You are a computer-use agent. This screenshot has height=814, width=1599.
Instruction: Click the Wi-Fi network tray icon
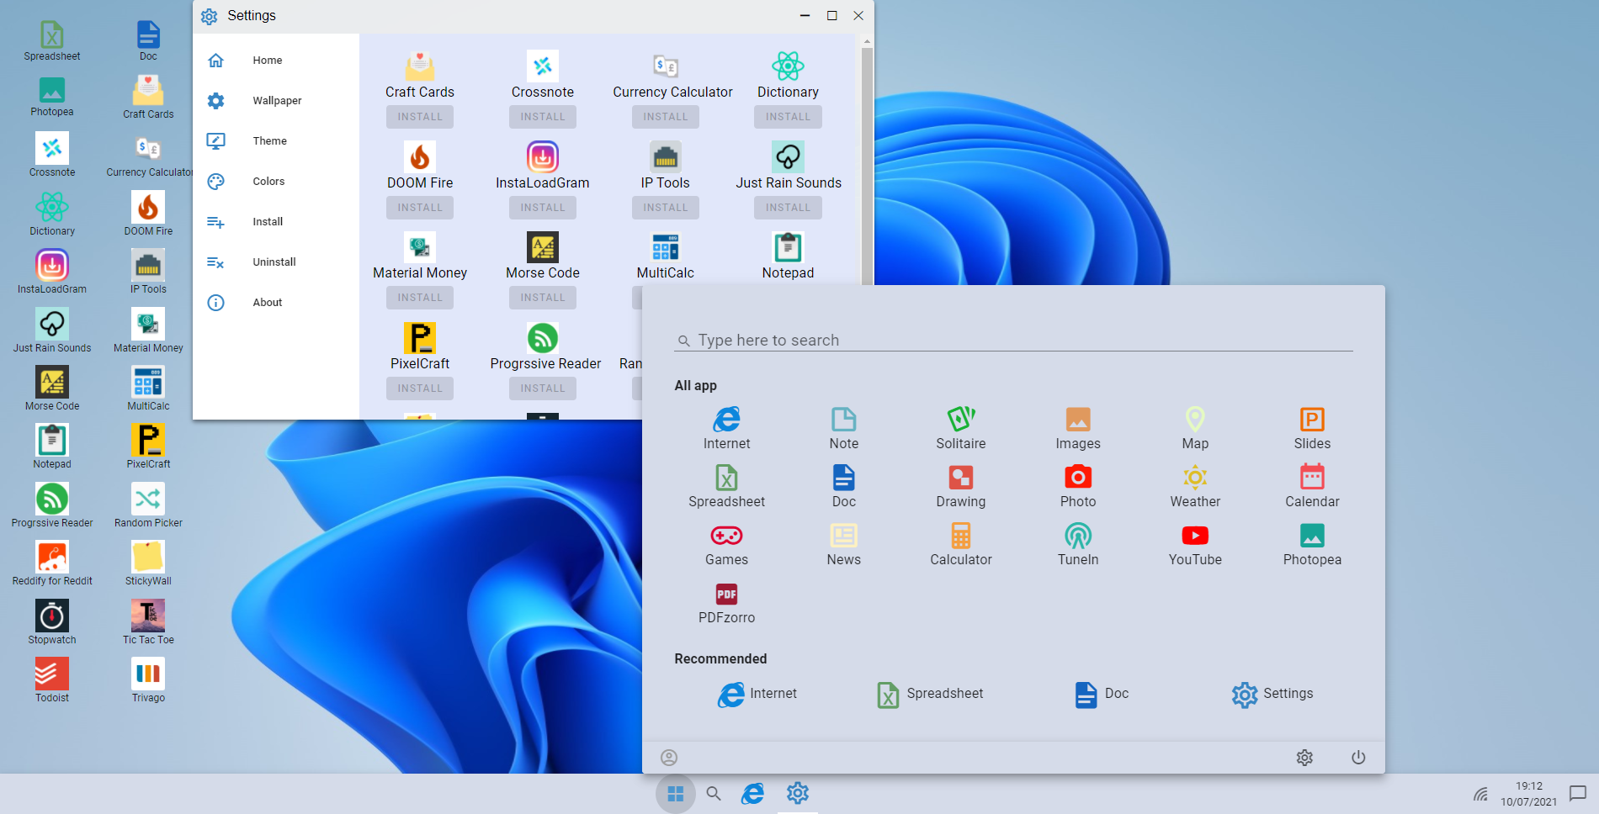pos(1480,793)
